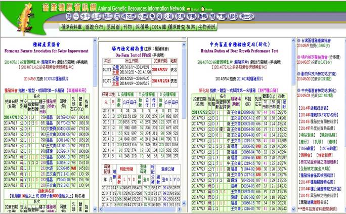Click ear tag D1569-03 in left table
The image size is (346, 214).
click(x=63, y=117)
